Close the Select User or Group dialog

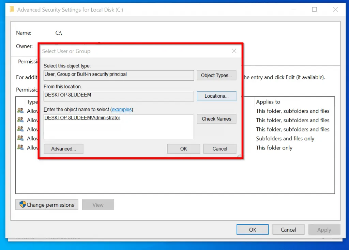[234, 51]
